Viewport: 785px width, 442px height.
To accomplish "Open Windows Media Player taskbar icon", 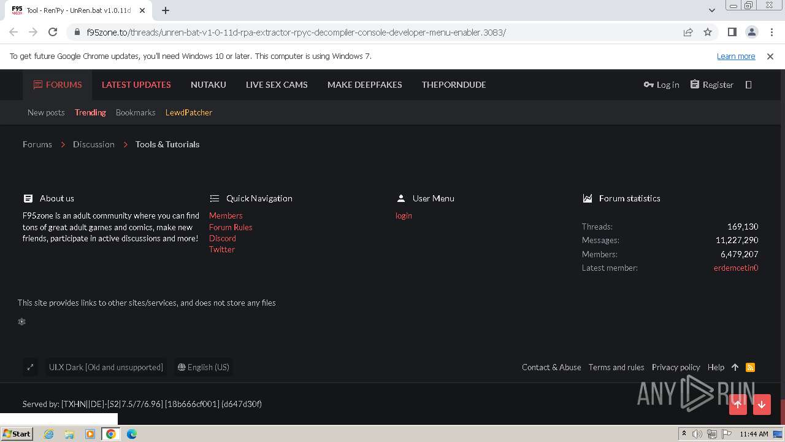I will pyautogui.click(x=90, y=434).
